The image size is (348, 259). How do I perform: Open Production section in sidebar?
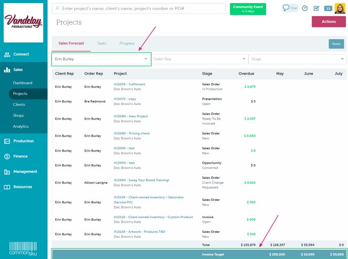click(x=23, y=141)
